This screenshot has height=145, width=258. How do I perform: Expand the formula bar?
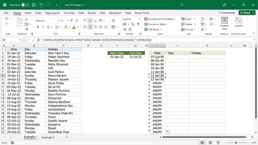pos(254,40)
